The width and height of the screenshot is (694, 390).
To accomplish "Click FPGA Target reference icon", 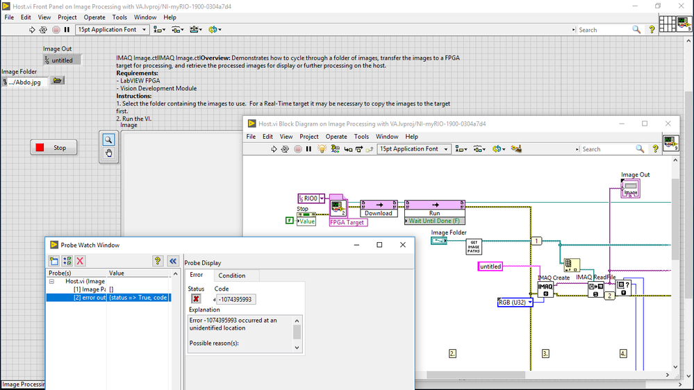I will [338, 207].
